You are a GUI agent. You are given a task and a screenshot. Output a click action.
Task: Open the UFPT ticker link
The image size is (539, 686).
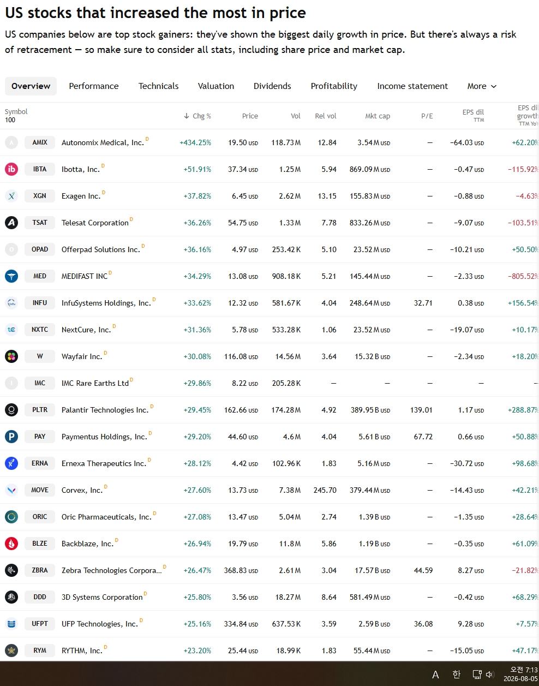(40, 624)
